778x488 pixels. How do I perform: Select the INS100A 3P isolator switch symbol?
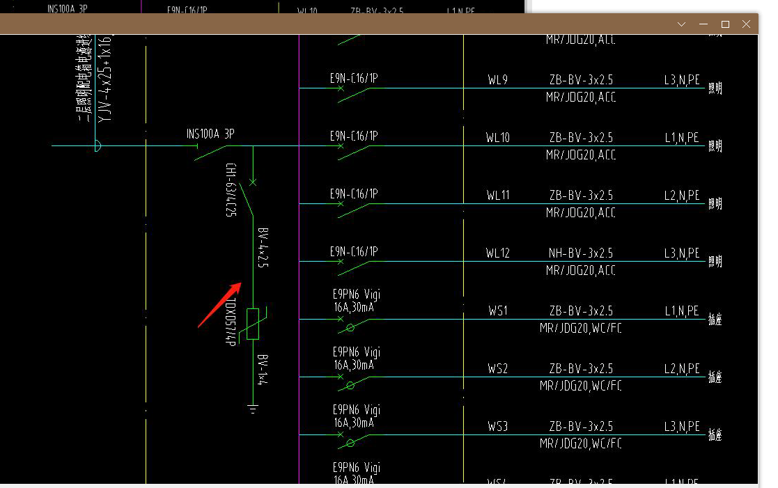212,152
